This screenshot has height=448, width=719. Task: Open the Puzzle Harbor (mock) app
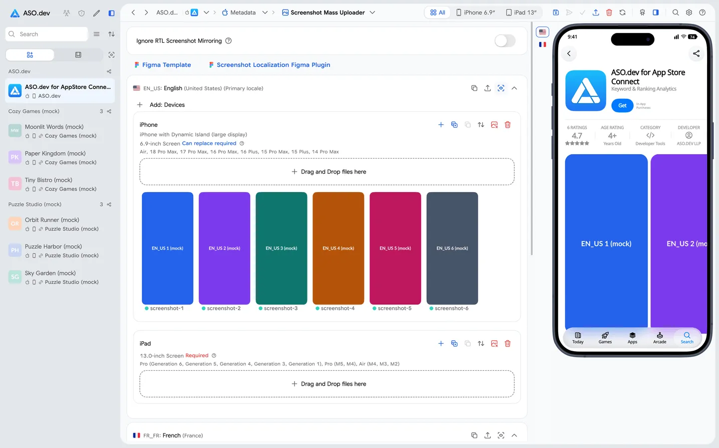tap(60, 250)
